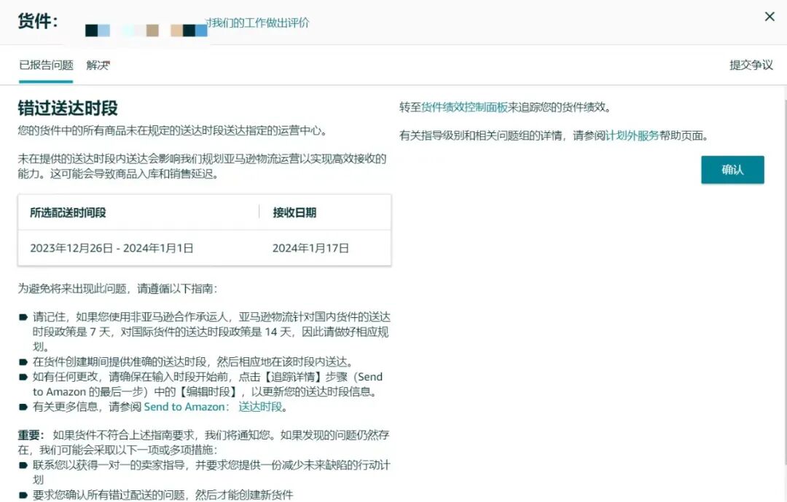Screen dimensions: 787x502
Task: Close the 货件 dialog
Action: (770, 16)
